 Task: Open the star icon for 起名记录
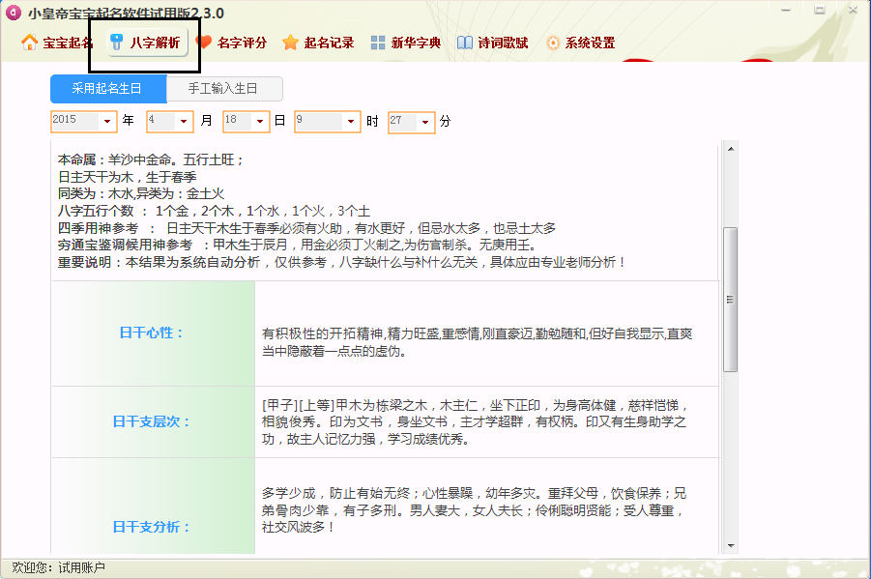coord(290,43)
